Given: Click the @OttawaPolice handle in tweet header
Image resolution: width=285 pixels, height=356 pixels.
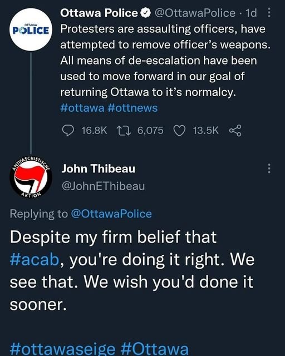Looking at the screenshot, I should click(x=195, y=13).
